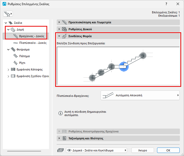Viewport: 184px width, 156px height.
Task: Close the stair settings dialog
Action: [x=178, y=4]
